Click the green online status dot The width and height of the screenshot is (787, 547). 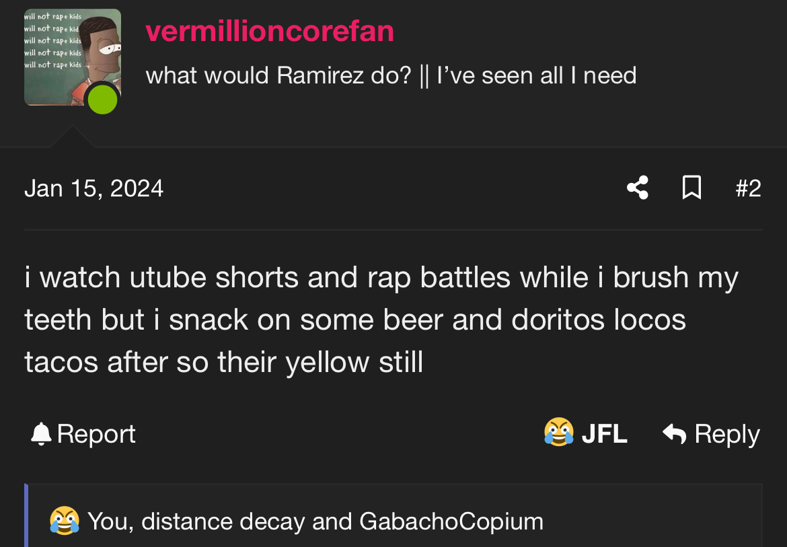pos(102,100)
